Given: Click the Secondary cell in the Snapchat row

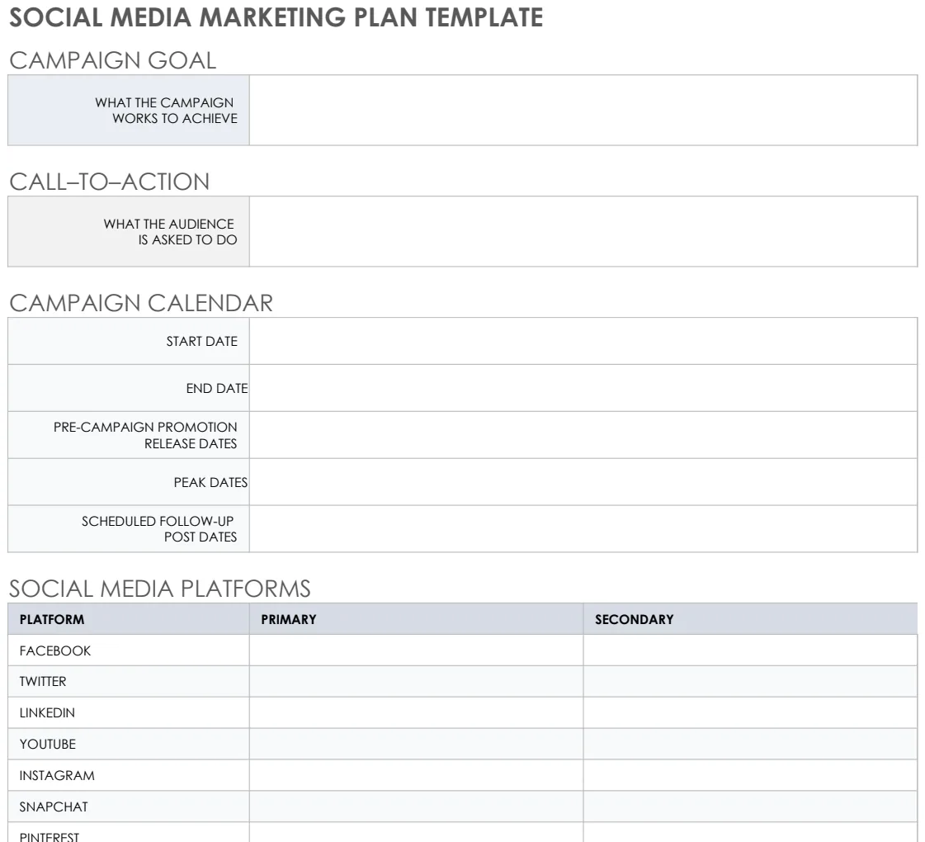Looking at the screenshot, I should (750, 807).
